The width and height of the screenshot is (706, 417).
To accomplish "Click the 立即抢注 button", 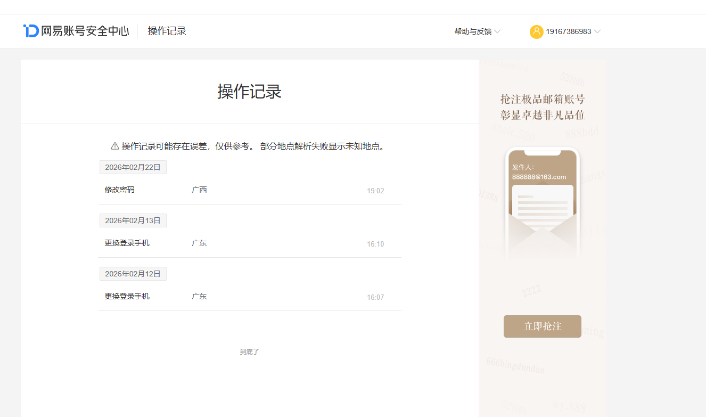I will click(x=543, y=326).
